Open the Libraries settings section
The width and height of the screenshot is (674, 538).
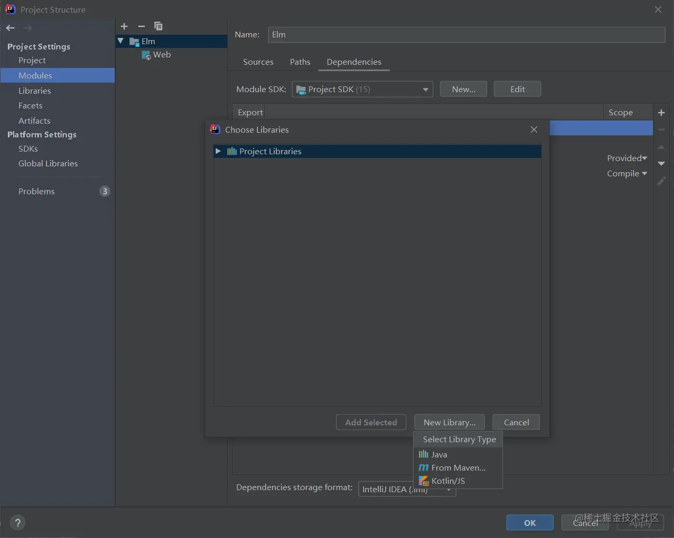(x=35, y=91)
